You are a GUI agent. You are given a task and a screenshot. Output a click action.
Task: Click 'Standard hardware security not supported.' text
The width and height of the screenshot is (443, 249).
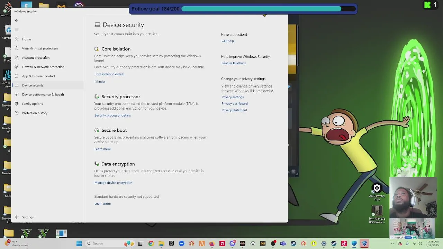(x=127, y=196)
